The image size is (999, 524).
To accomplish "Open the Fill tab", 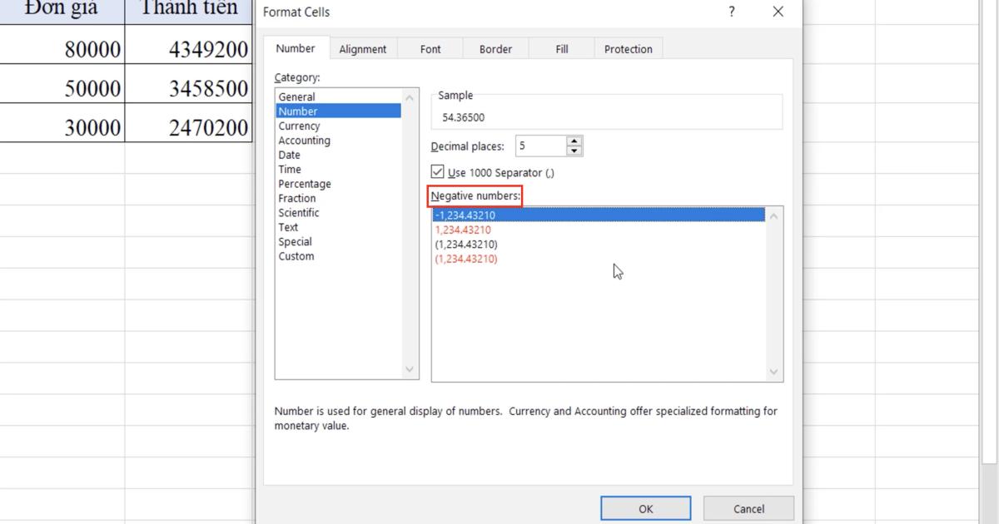I will 561,48.
